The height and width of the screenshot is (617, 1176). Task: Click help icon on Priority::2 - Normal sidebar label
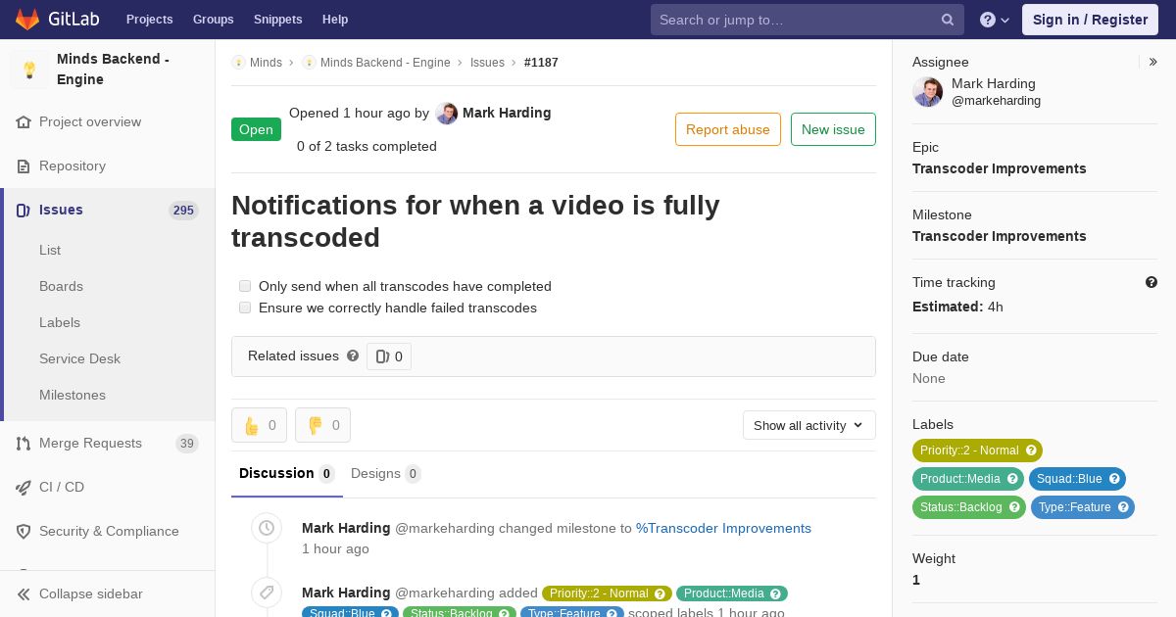pyautogui.click(x=1031, y=451)
